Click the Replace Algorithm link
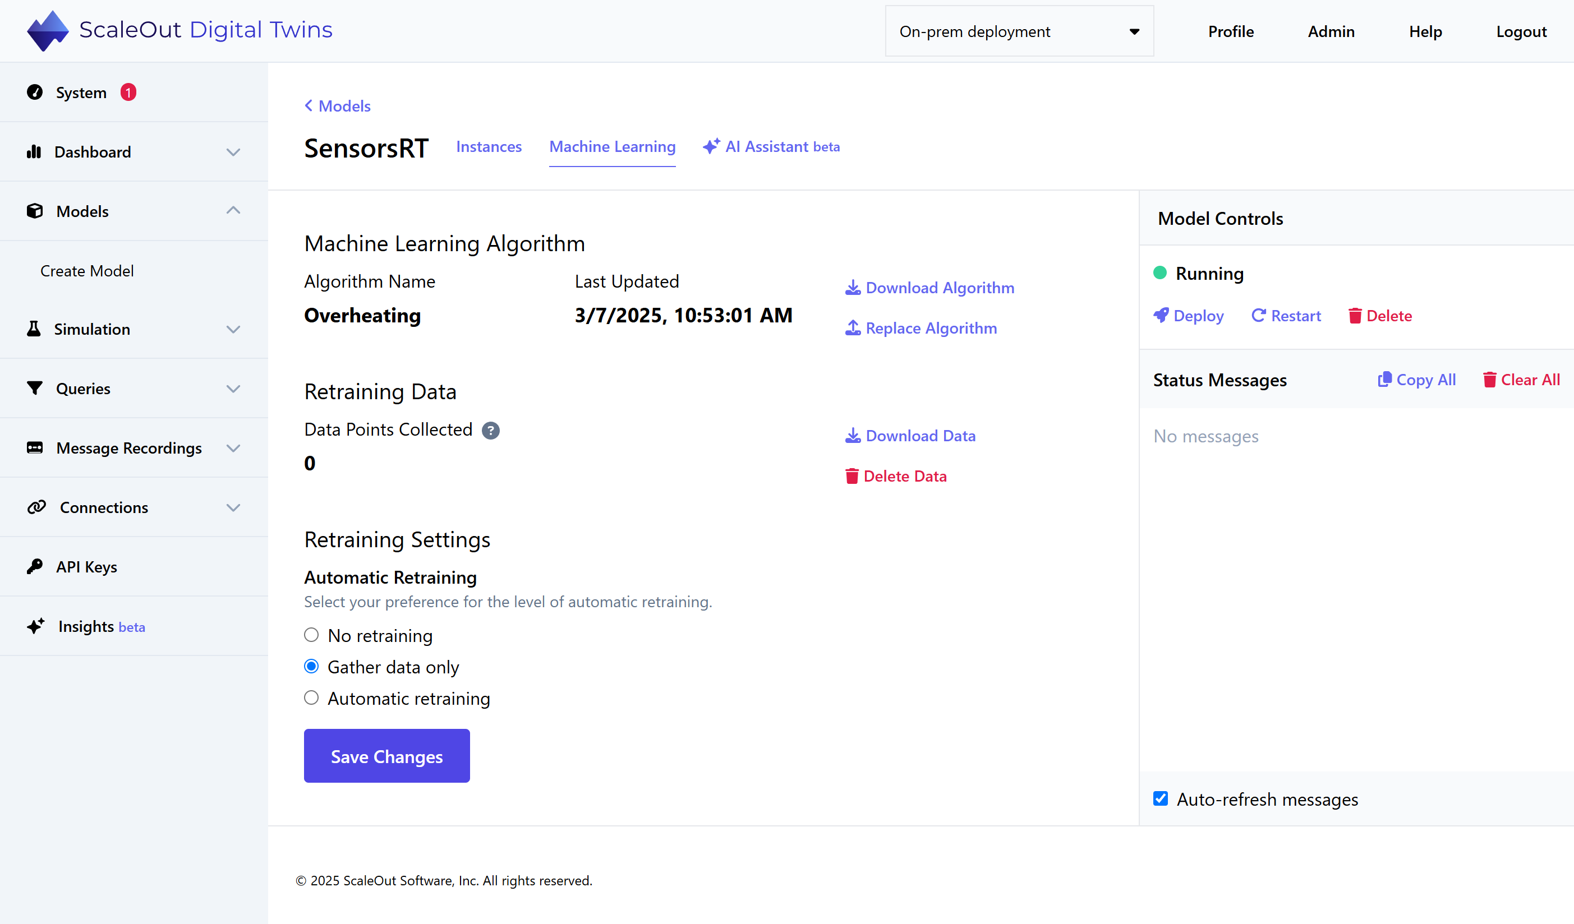Image resolution: width=1574 pixels, height=924 pixels. 921,328
